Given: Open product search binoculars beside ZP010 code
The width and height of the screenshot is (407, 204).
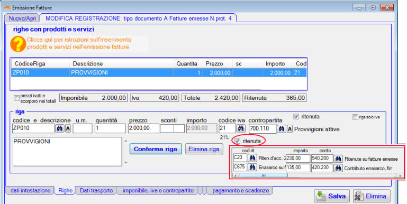Looking at the screenshot, I should (x=60, y=128).
